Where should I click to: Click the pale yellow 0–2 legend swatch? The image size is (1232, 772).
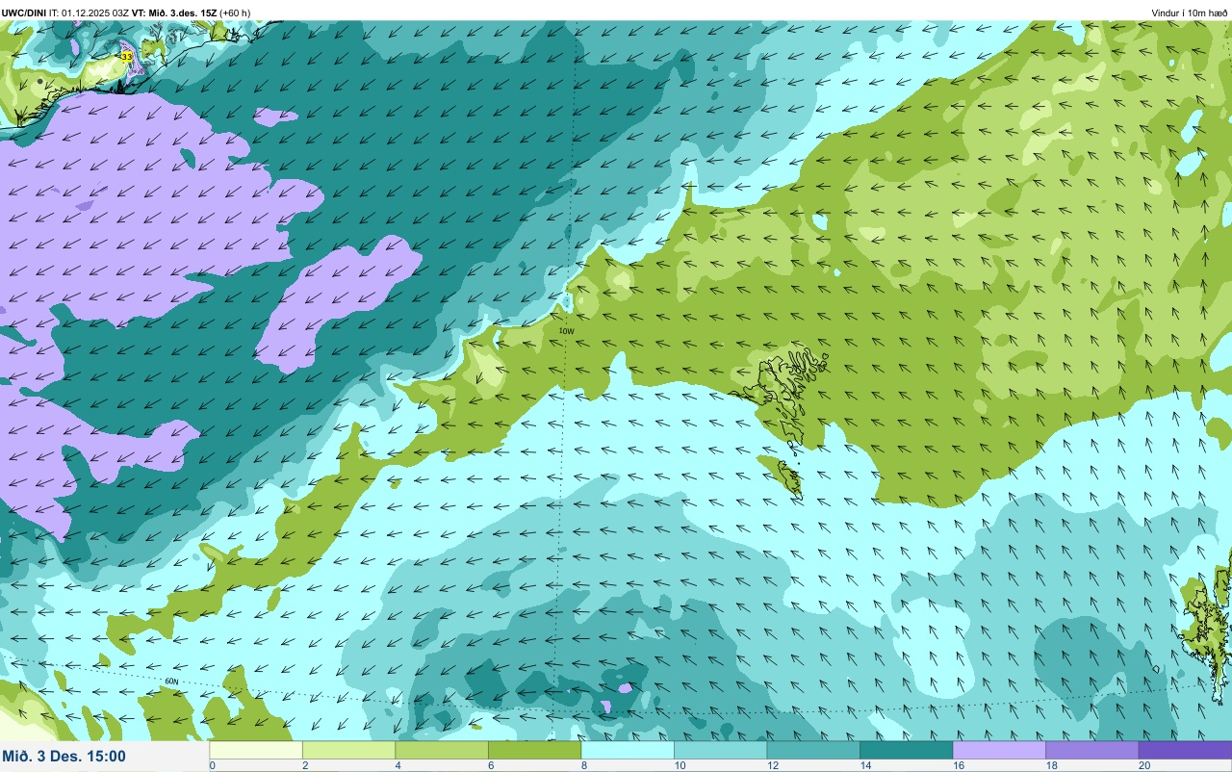[x=256, y=750]
